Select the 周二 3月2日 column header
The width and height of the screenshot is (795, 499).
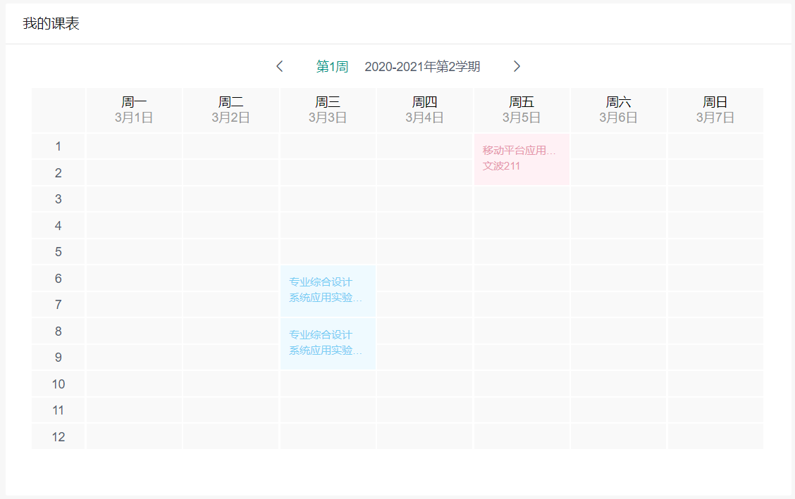[231, 110]
